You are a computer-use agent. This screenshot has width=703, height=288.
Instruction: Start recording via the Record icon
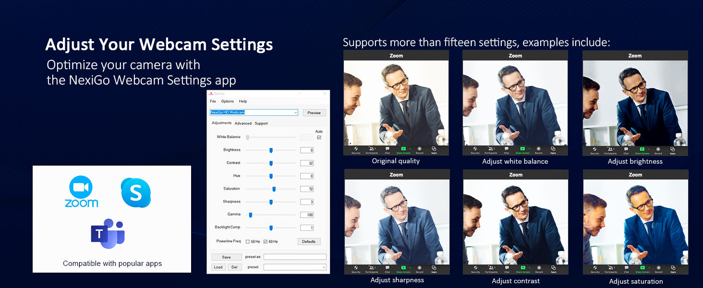[419, 148]
